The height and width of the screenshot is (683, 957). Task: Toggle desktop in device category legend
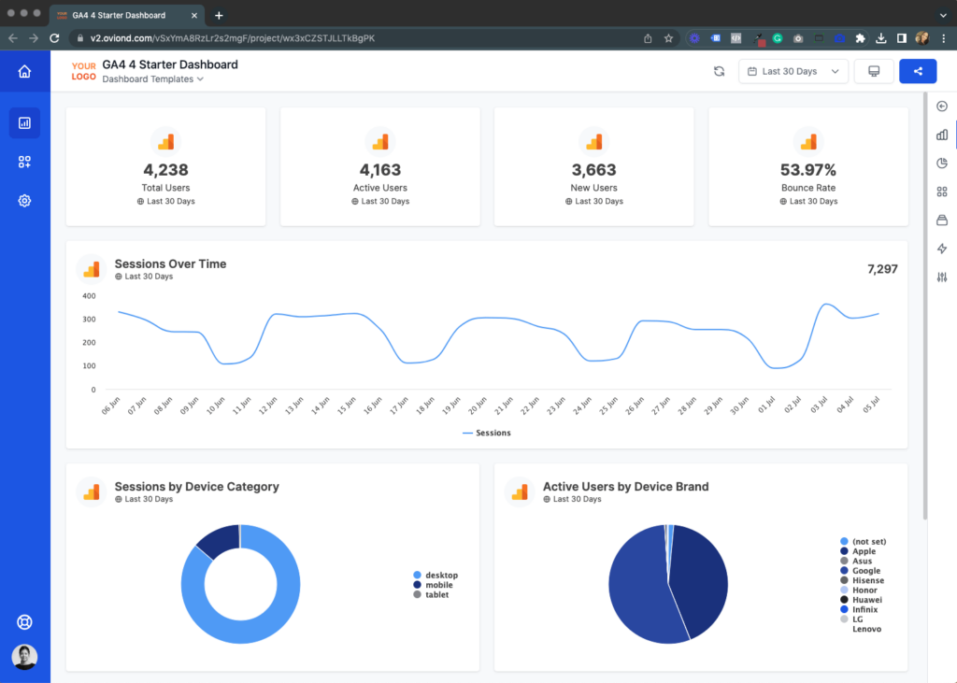click(x=436, y=575)
